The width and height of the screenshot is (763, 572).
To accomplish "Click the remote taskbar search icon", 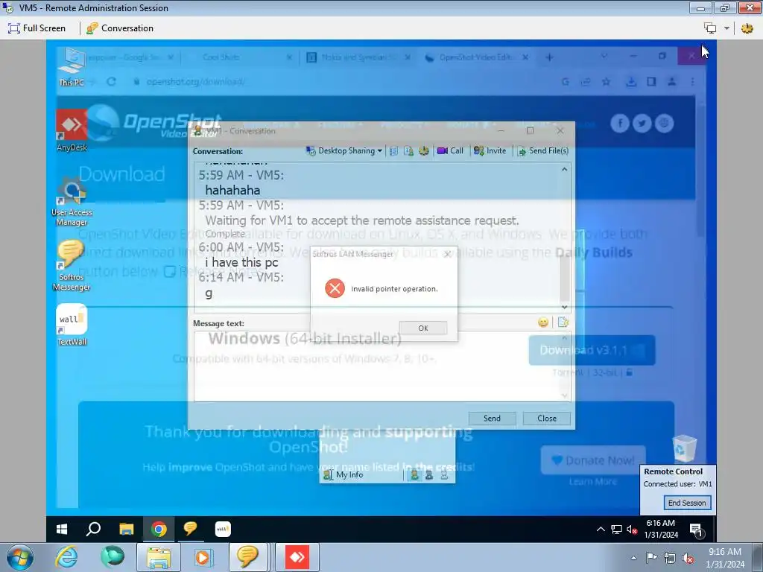I will 93,529.
